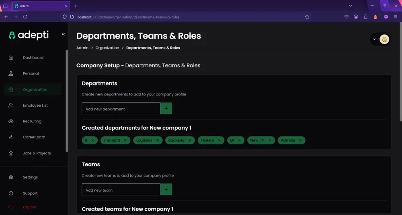The width and height of the screenshot is (402, 215).
Task: Click the Dashboard home icon
Action: pyautogui.click(x=11, y=58)
